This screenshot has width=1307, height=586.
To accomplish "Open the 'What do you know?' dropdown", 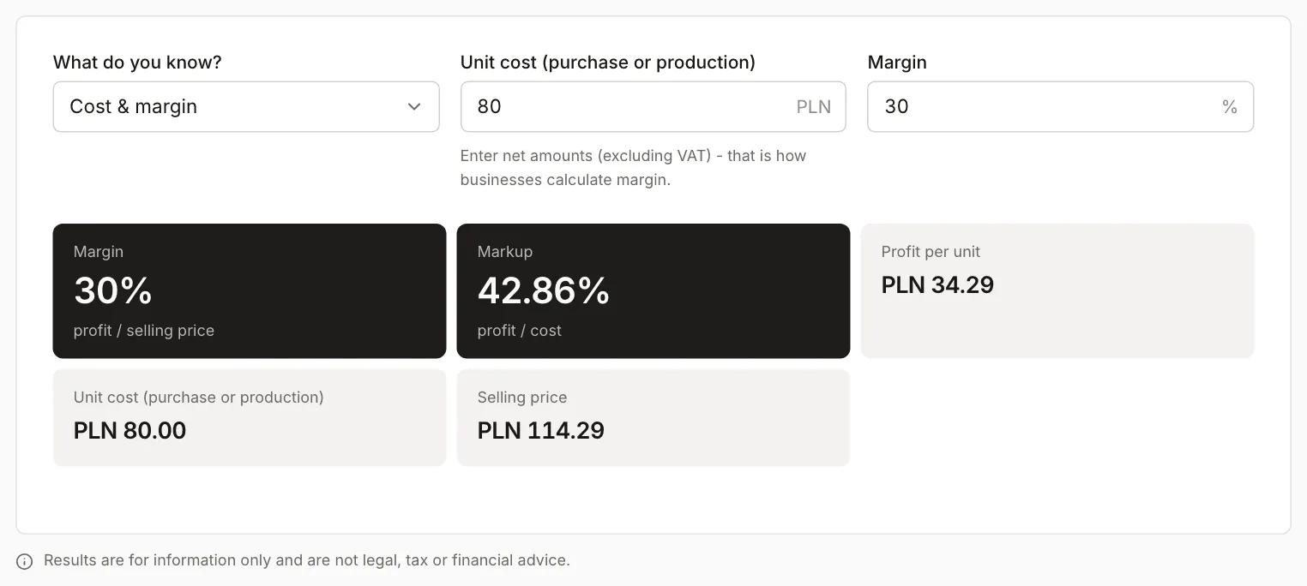I will 246,106.
